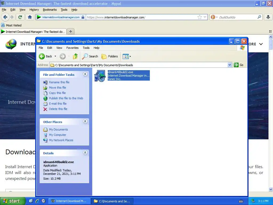Click Delete this file
The image size is (273, 205).
coord(58,109)
